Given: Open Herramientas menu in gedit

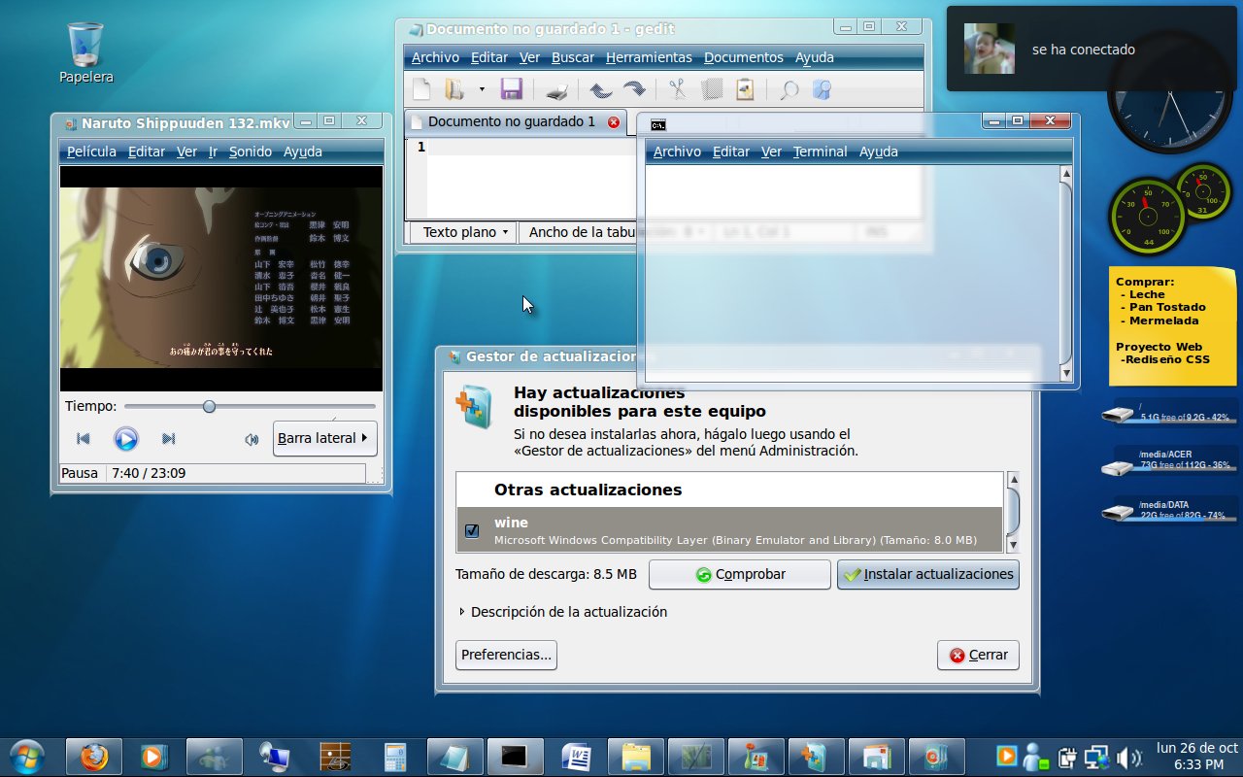Looking at the screenshot, I should [649, 57].
